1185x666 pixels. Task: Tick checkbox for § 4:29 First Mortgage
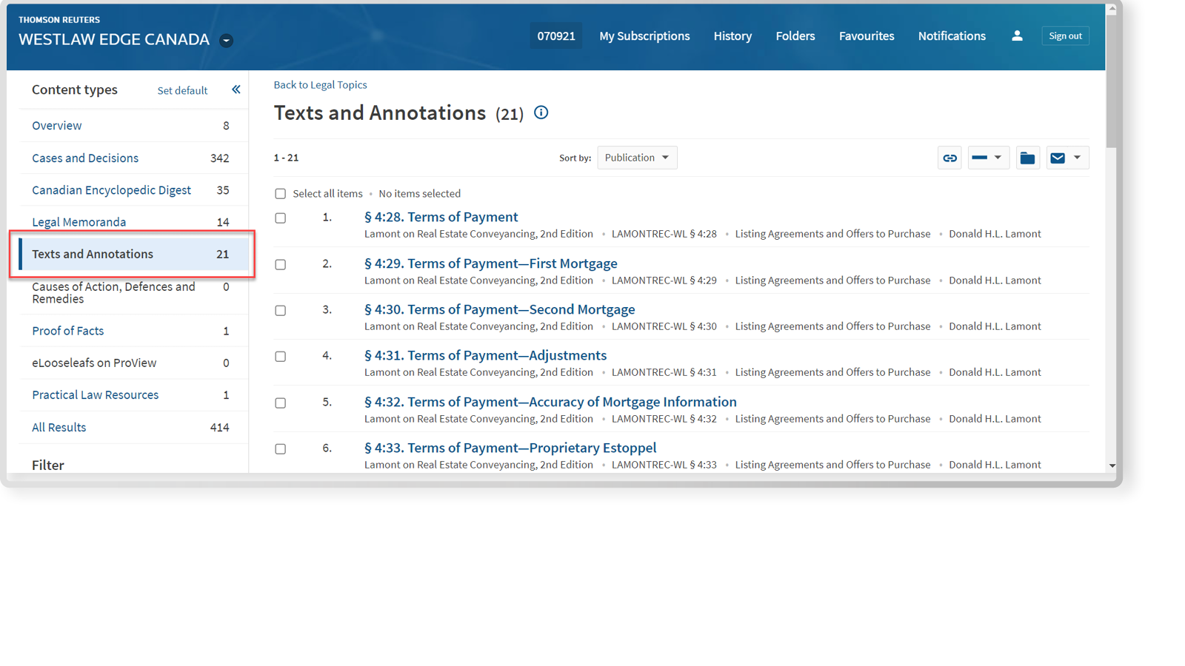pyautogui.click(x=280, y=264)
